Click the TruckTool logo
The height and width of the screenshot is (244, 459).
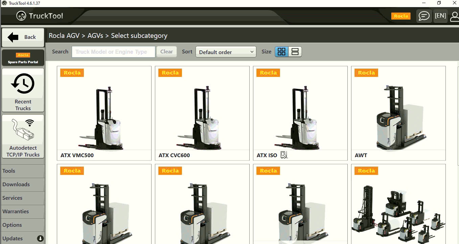click(40, 16)
